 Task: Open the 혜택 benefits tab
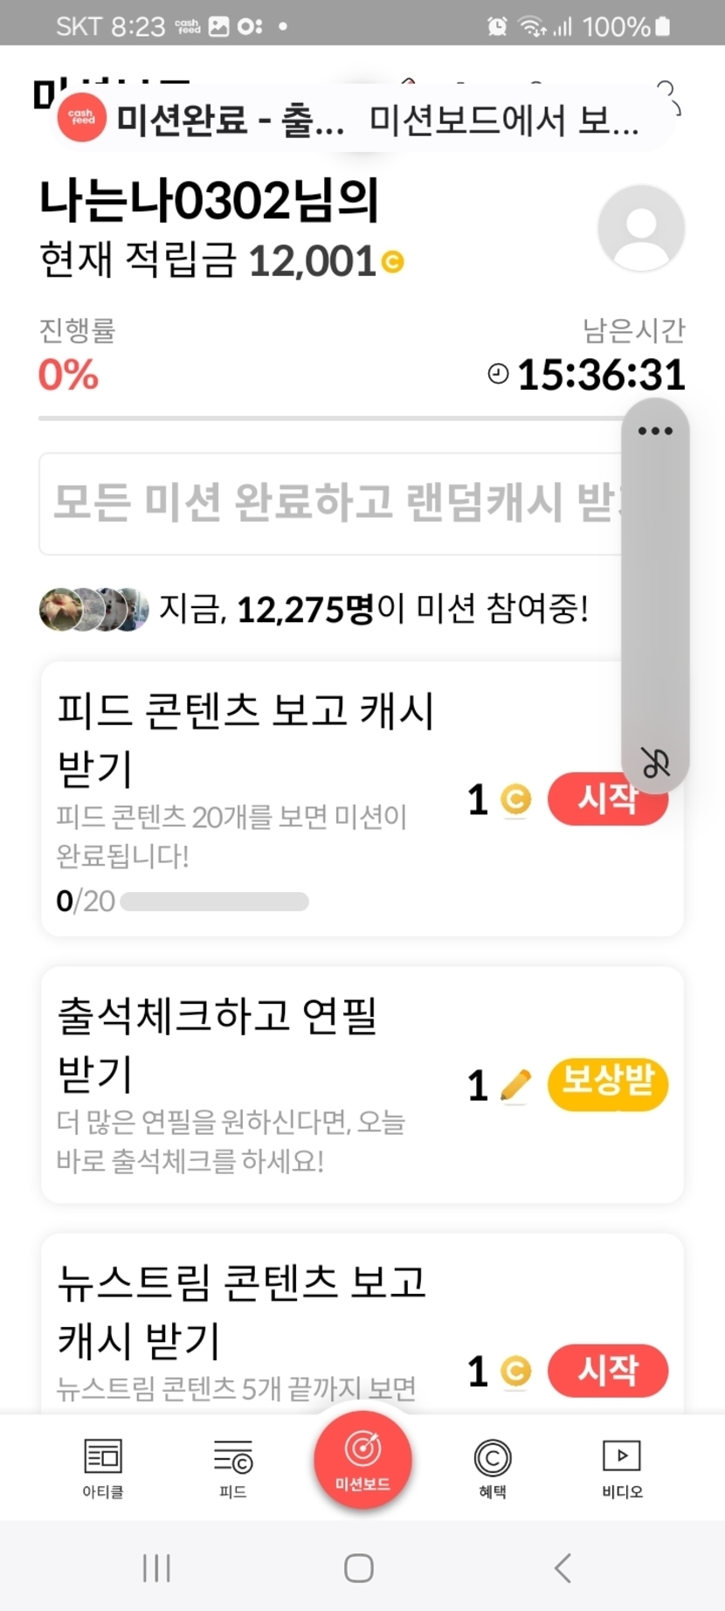coord(492,1466)
